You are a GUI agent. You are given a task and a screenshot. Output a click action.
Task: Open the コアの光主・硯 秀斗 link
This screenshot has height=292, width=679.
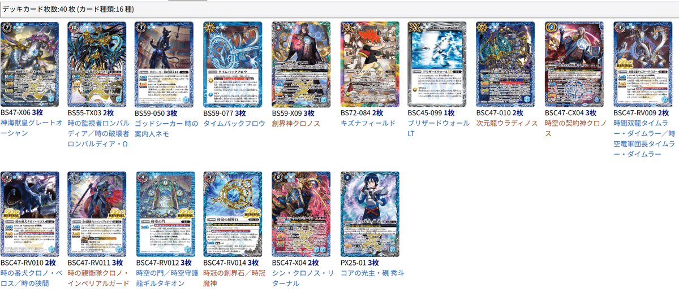(x=372, y=273)
